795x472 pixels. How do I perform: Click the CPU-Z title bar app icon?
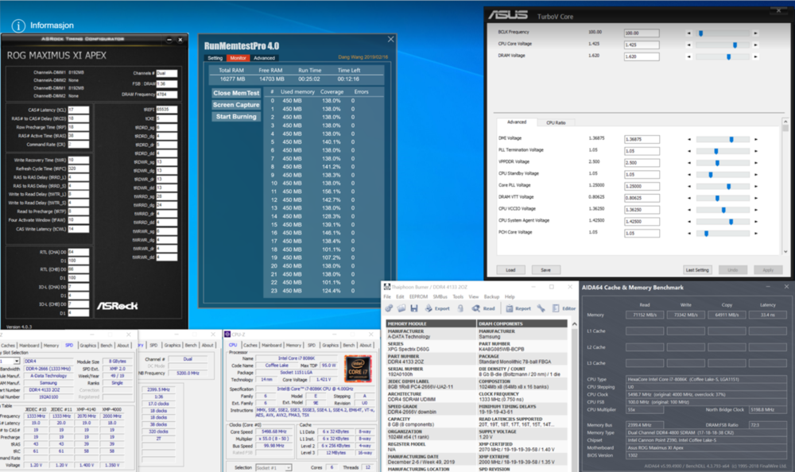pyautogui.click(x=227, y=335)
